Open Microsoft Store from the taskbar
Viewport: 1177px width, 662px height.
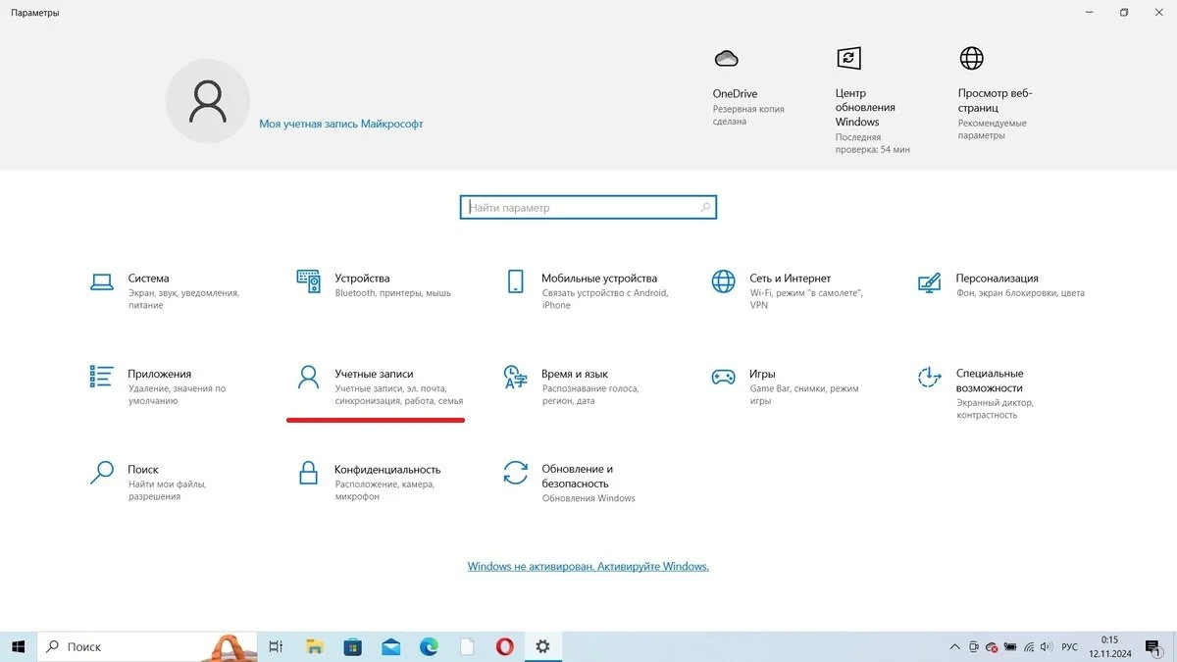pyautogui.click(x=353, y=646)
